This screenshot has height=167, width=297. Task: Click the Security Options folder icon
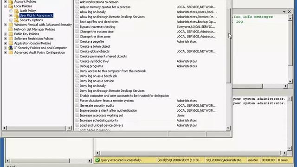click(16, 20)
